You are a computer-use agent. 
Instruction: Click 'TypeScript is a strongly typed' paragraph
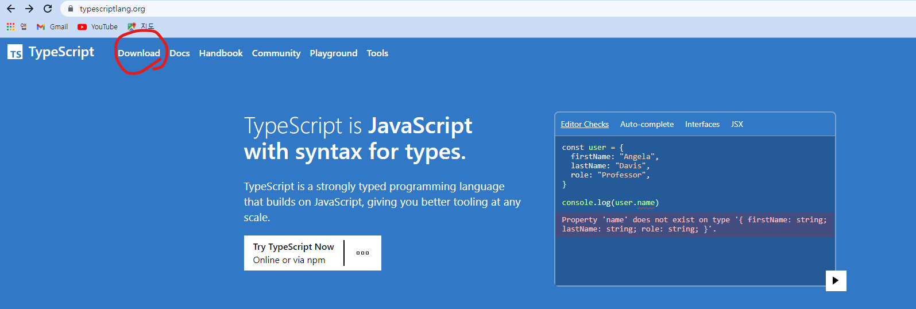[x=382, y=202]
